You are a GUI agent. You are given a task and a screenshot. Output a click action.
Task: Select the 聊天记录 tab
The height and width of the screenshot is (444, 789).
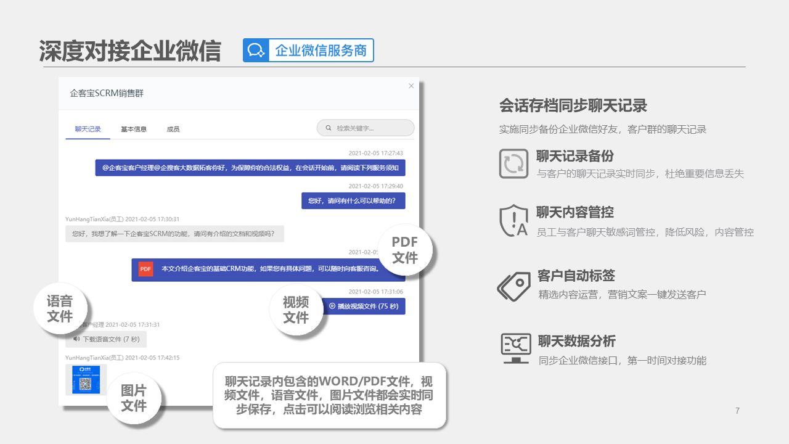point(88,129)
